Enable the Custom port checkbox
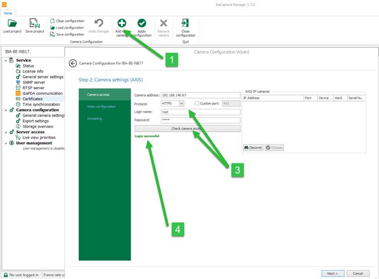The width and height of the screenshot is (379, 279). click(197, 103)
